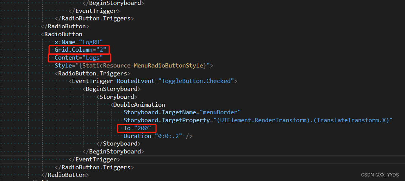Click the x:Name attribute on the LogRB line
Viewport: 405px width, 181px height.
click(x=65, y=42)
